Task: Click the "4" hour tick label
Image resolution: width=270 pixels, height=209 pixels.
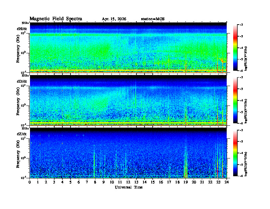Action: point(62,182)
